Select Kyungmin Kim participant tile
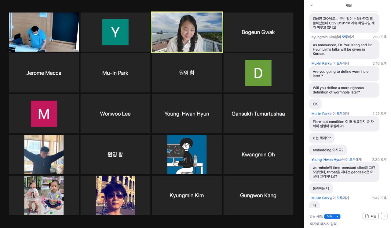391x228 pixels. point(187,195)
